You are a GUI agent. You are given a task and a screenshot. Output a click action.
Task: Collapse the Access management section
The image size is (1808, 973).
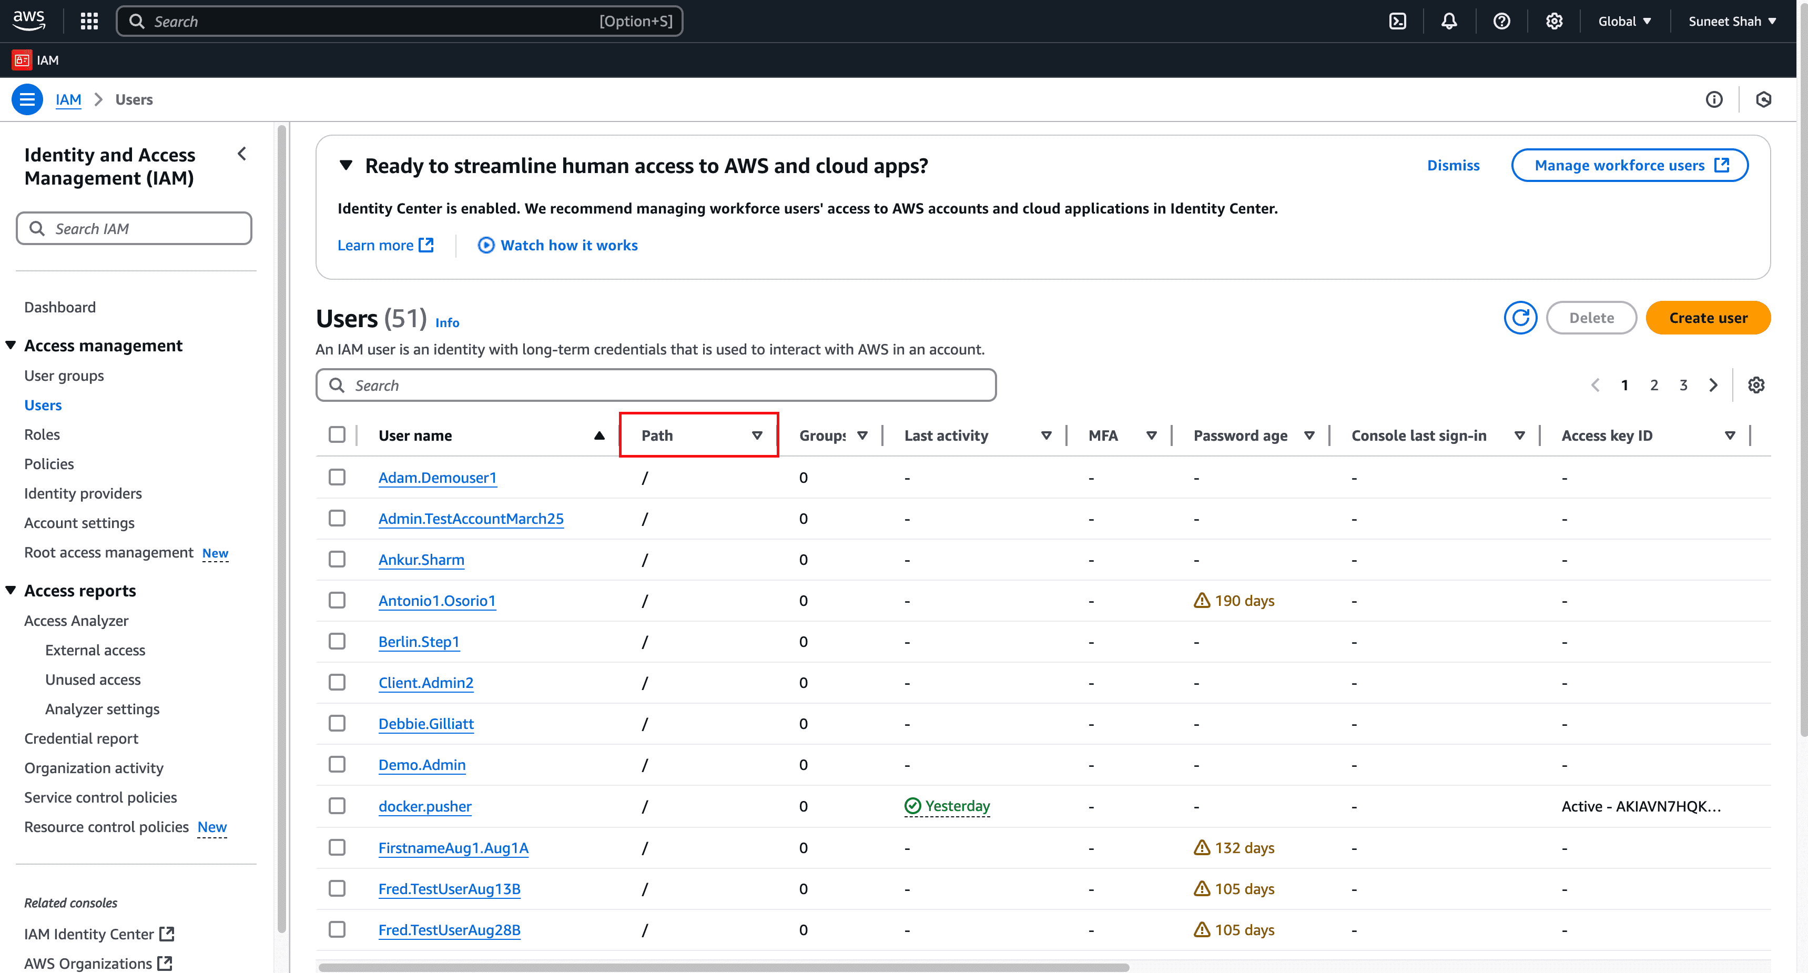(x=11, y=346)
